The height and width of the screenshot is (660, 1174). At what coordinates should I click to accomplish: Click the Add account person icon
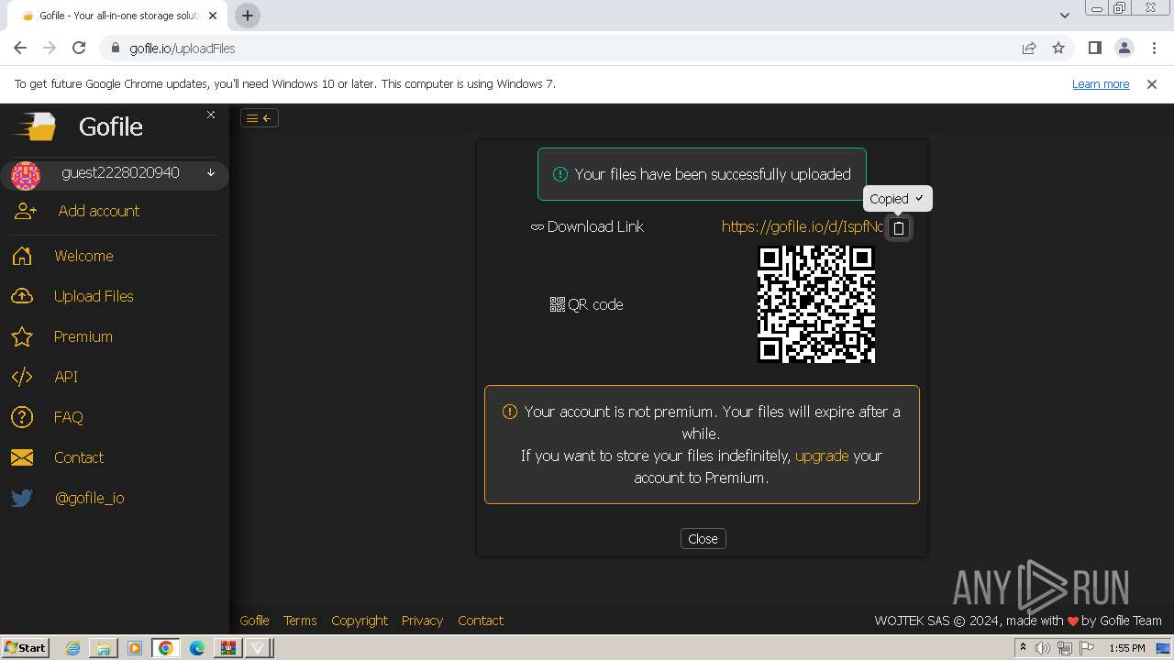pyautogui.click(x=25, y=211)
